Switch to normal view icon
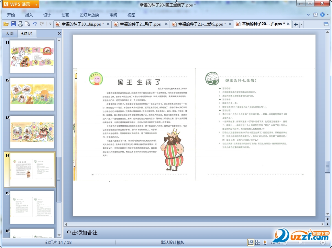332x248 pixels. click(x=251, y=242)
